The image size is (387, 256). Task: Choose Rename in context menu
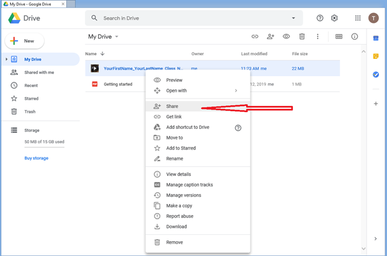click(x=198, y=159)
